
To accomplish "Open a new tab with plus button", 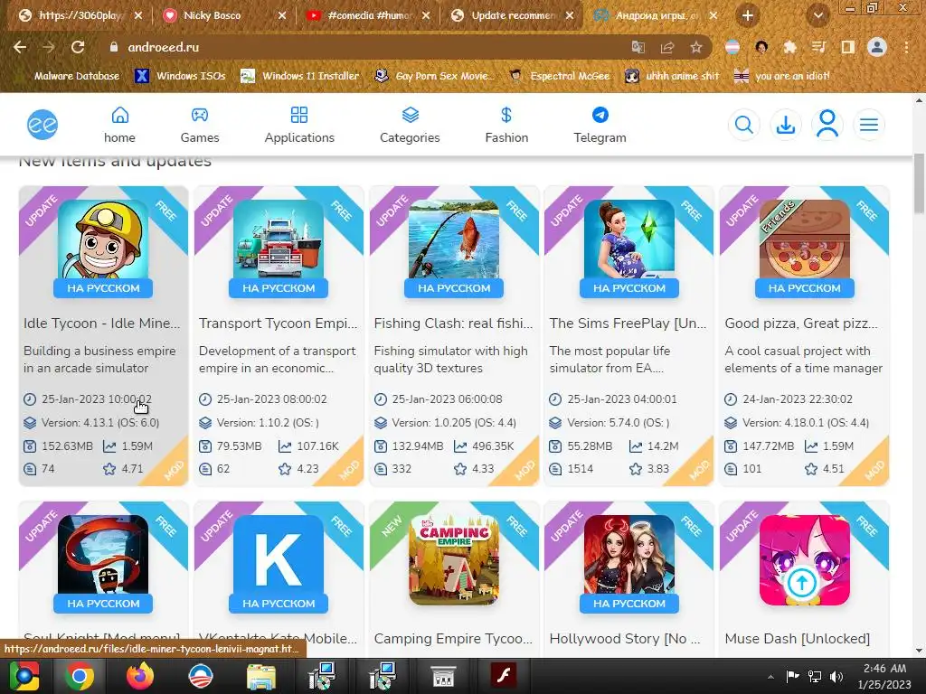I will pos(748,15).
